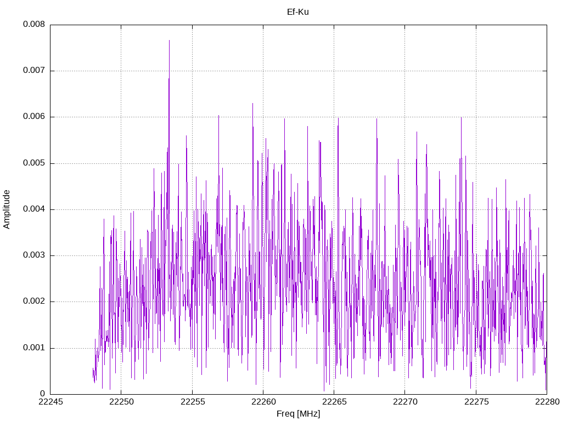The height and width of the screenshot is (421, 562).
Task: Click x-axis tick label 22275
Action: click(x=476, y=402)
